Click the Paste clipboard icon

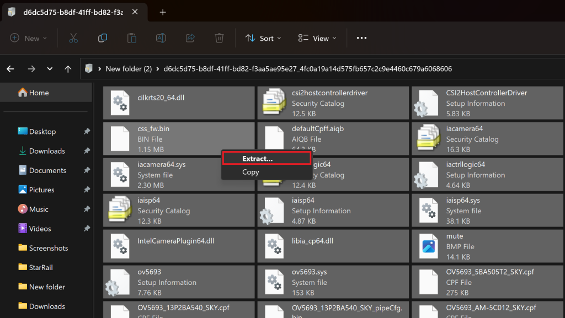(x=131, y=38)
